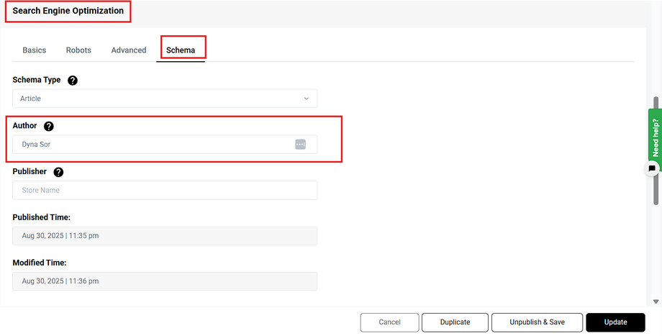Select the Schema tab
This screenshot has width=662, height=336.
181,50
